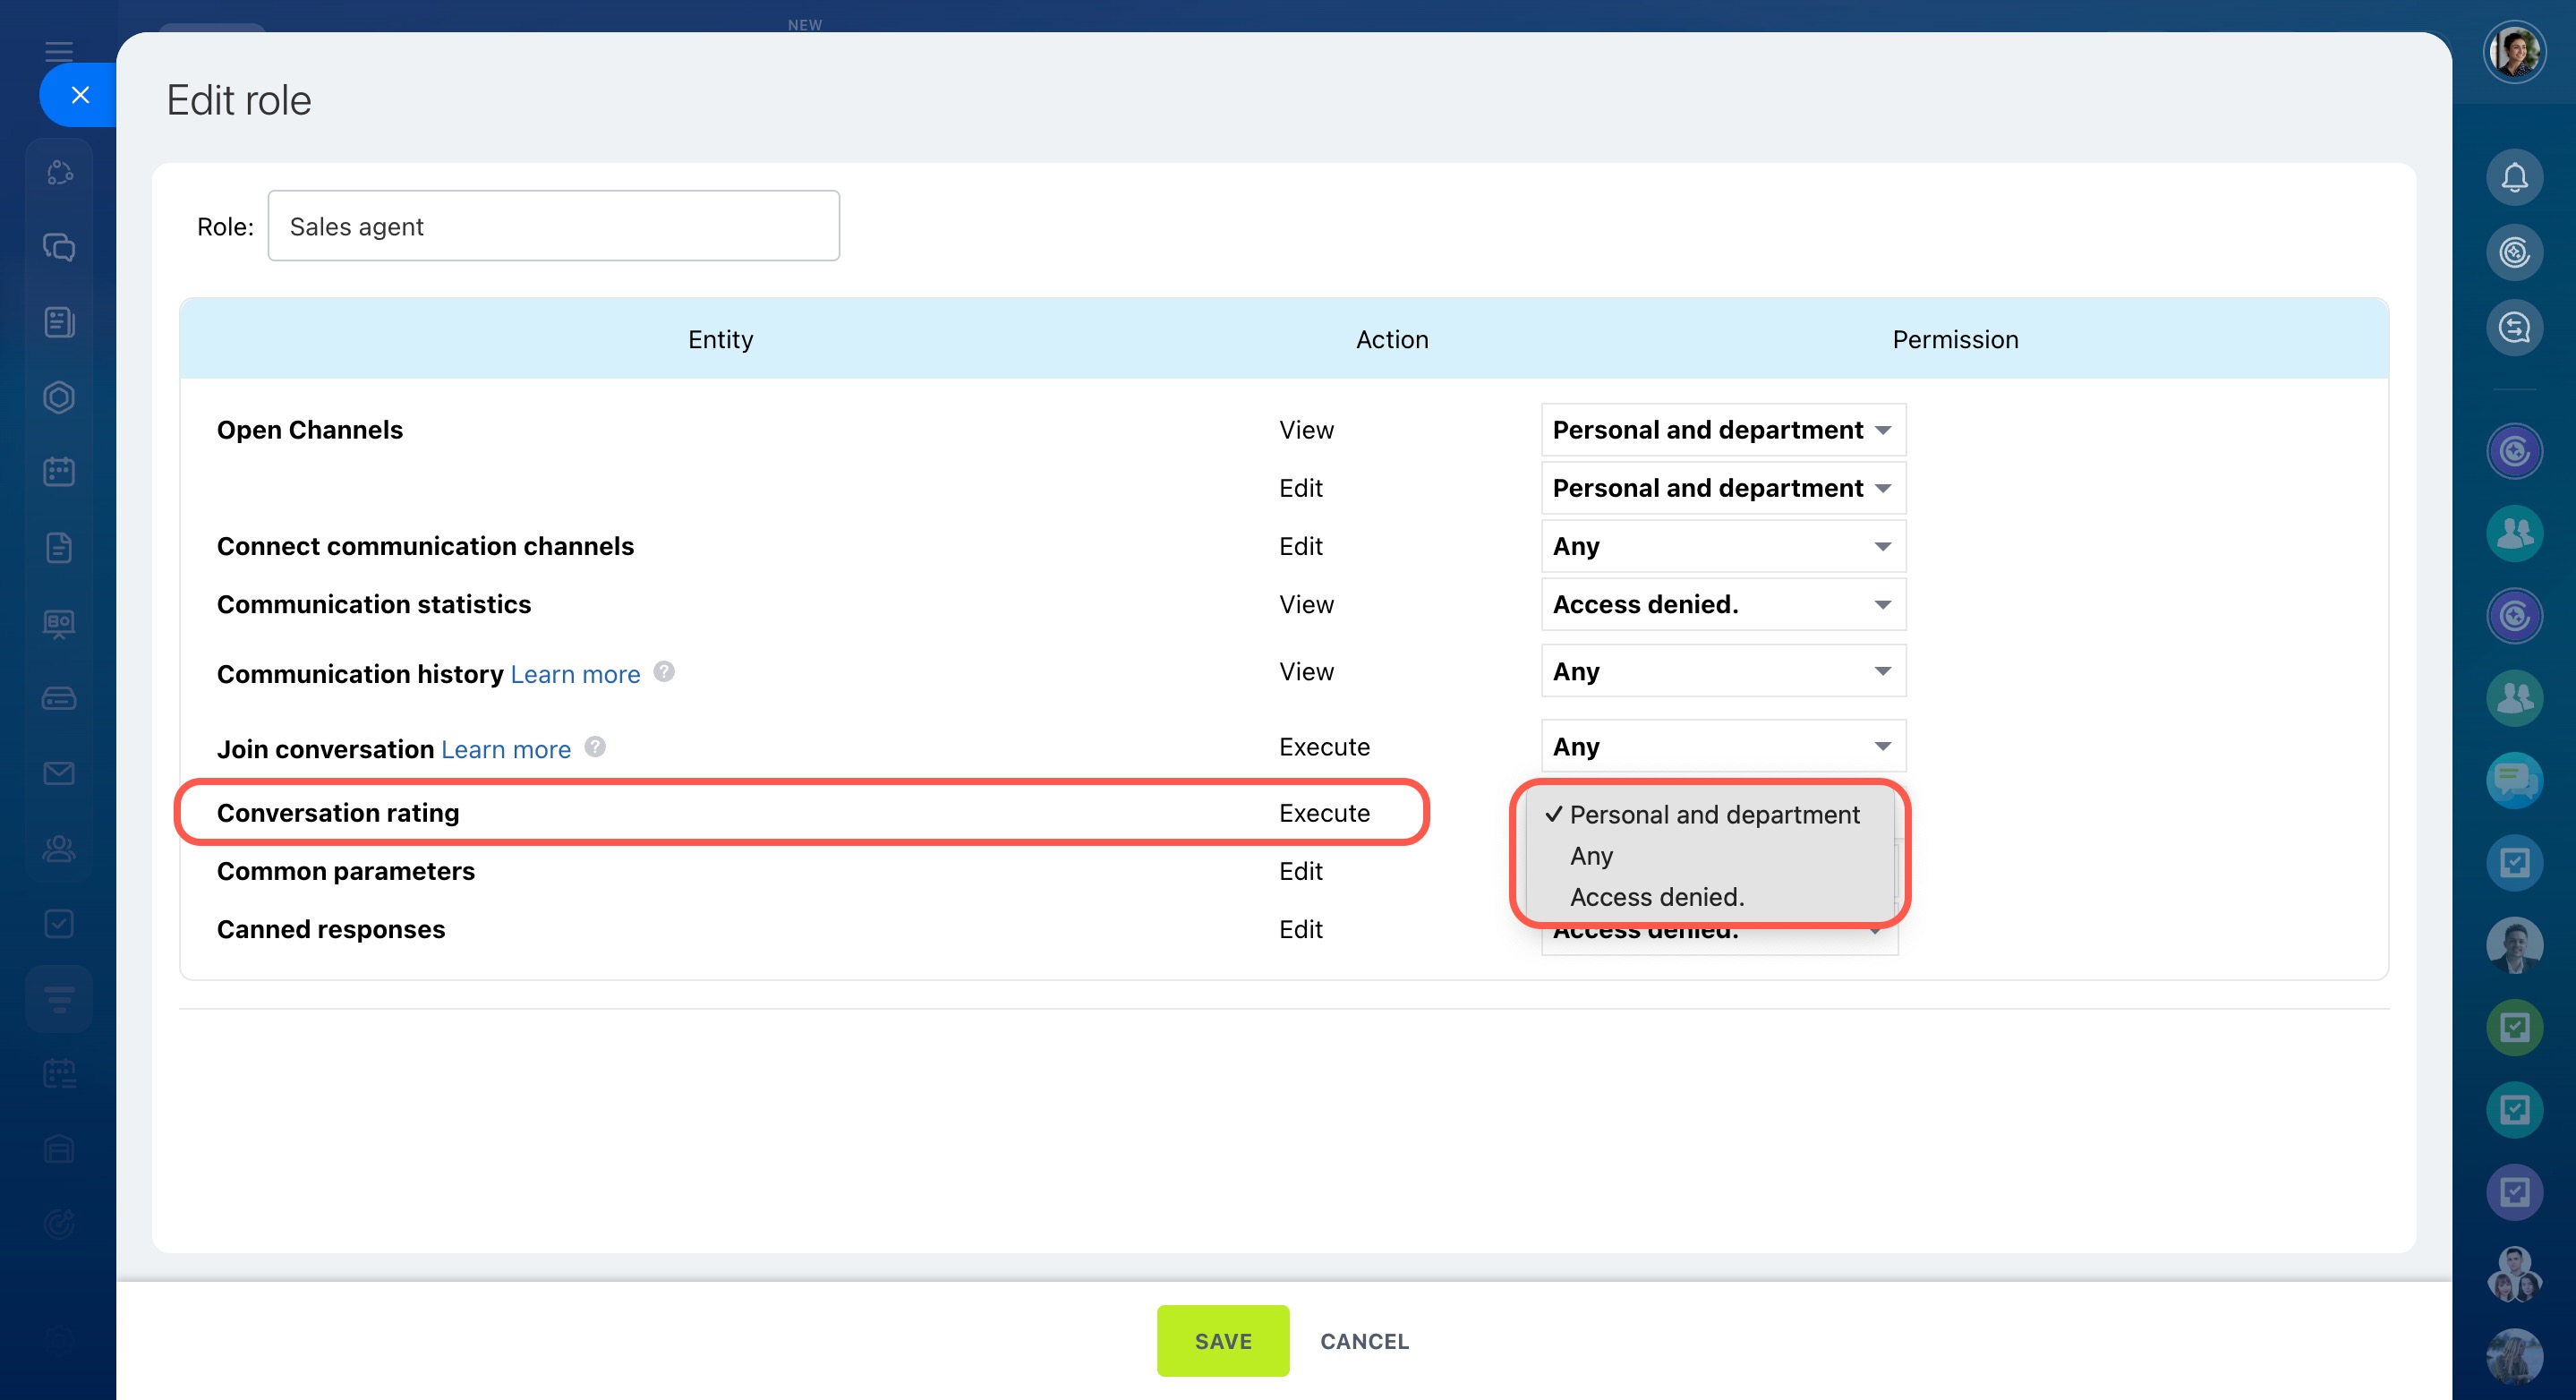Select 'Personal and department' checked option
The width and height of the screenshot is (2576, 1400).
(1713, 815)
